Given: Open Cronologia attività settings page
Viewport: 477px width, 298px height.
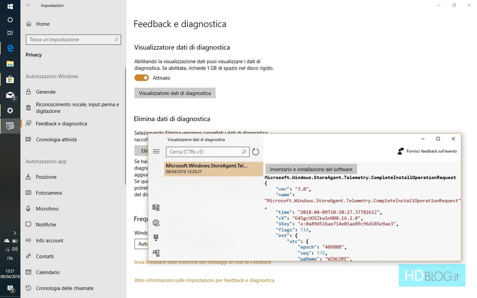Looking at the screenshot, I should click(56, 140).
